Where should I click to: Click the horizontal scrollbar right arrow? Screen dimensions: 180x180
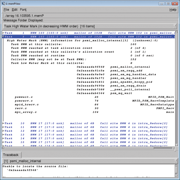pos(174,148)
